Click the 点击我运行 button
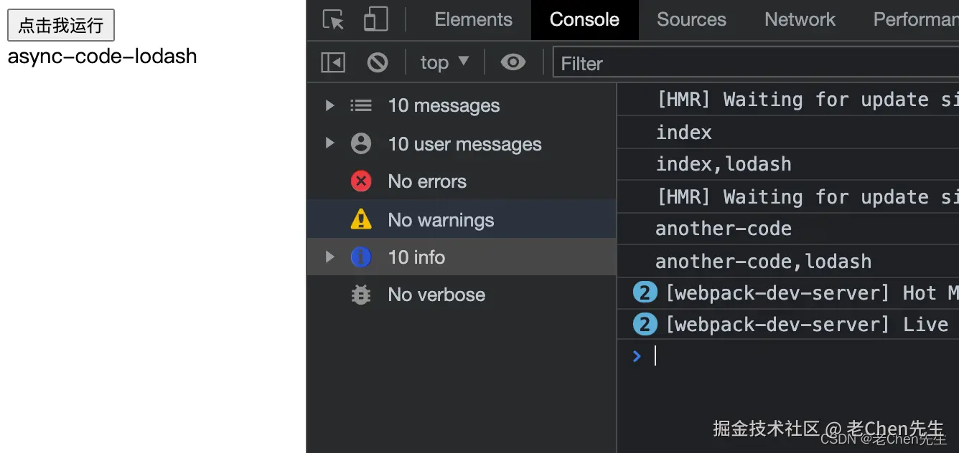Screen dimensions: 959x453 pos(61,26)
